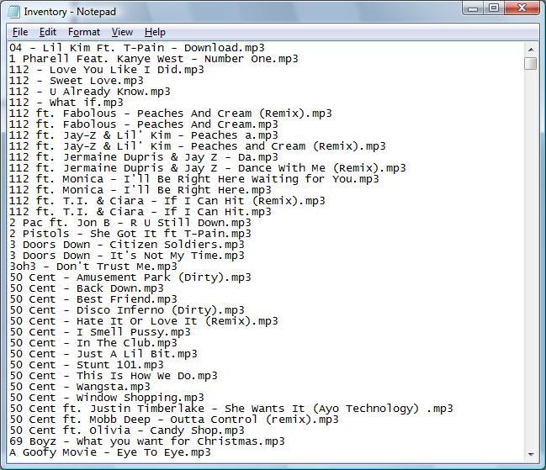The width and height of the screenshot is (546, 470).
Task: Click line "112 ft. T.I. & Ciara - If I Can Hit.mp3"
Action: [140, 212]
